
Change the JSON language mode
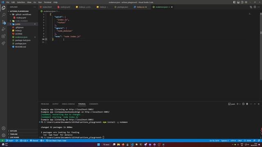[248, 140]
